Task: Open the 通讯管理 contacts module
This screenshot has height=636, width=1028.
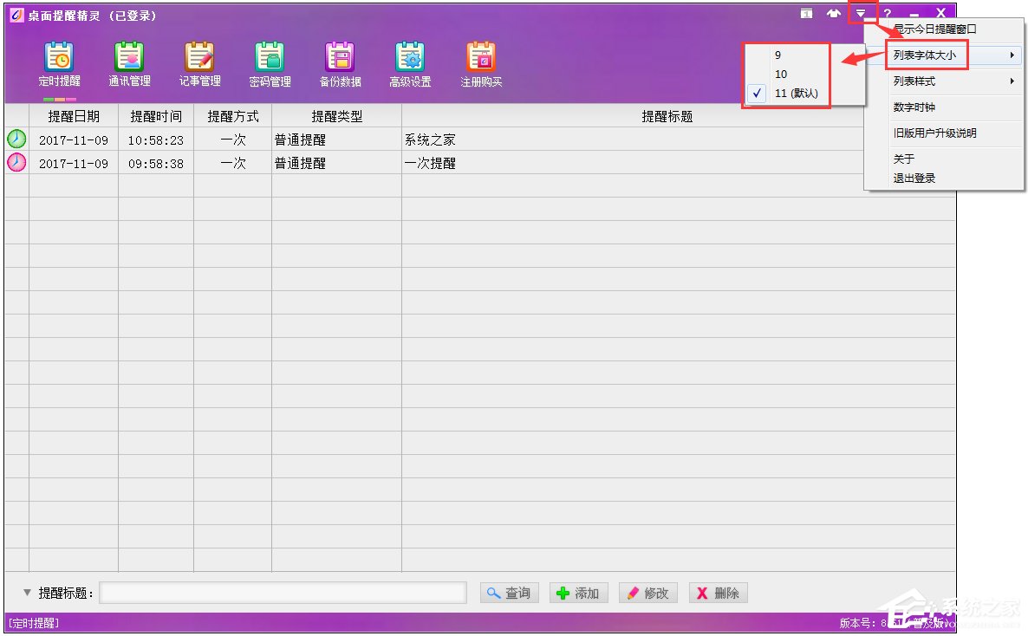Action: pos(129,64)
